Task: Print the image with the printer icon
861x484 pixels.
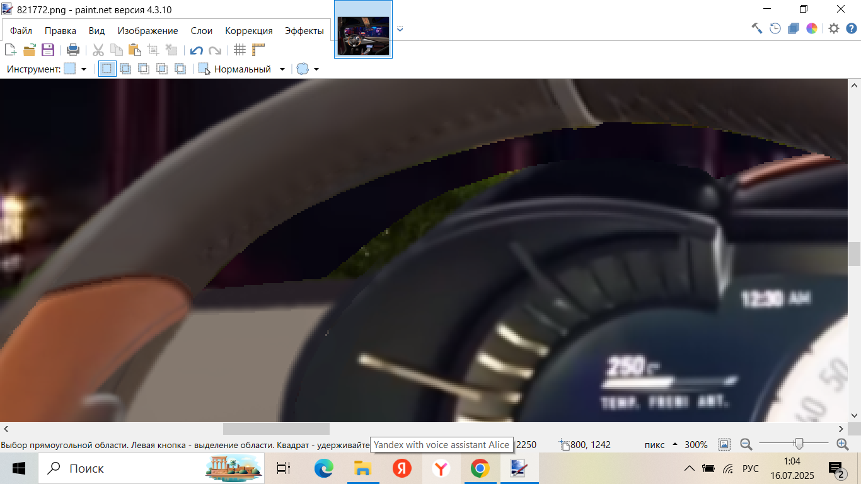Action: (x=73, y=50)
